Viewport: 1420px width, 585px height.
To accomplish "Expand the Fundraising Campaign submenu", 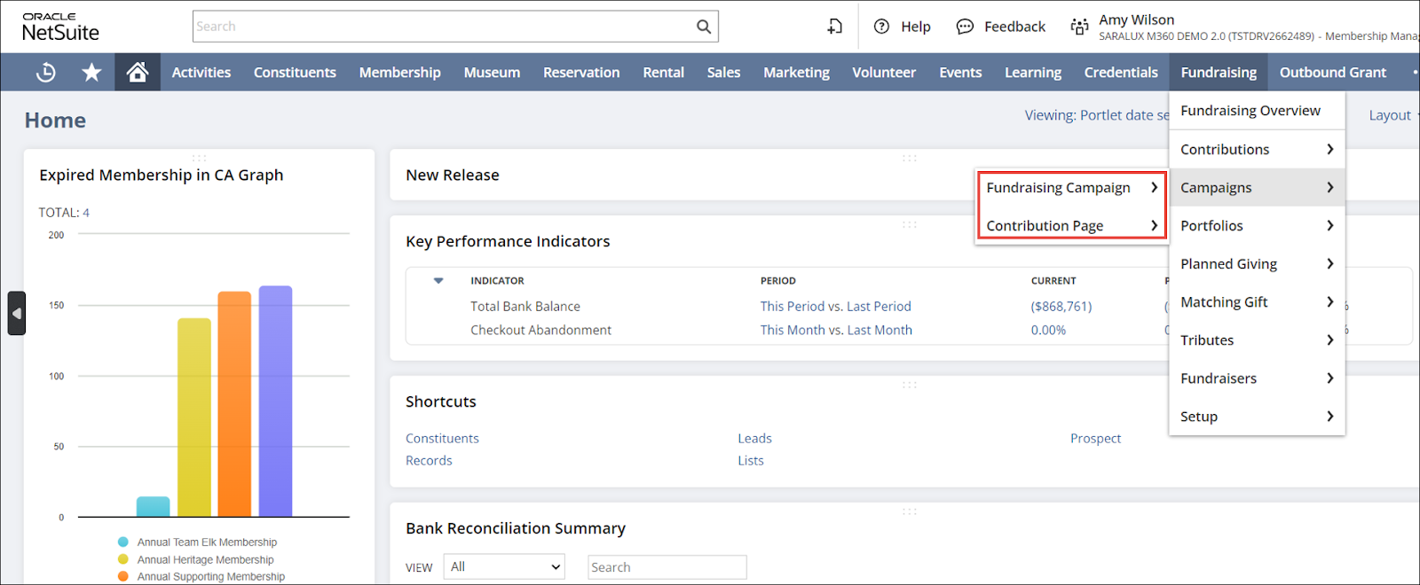I will point(1071,188).
